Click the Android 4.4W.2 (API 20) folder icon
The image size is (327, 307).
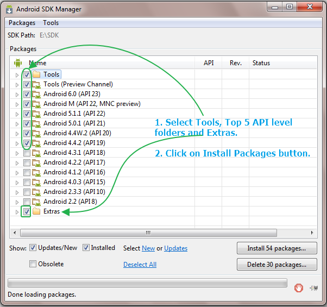coord(36,133)
